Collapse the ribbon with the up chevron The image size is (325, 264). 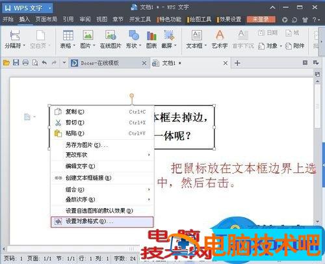(272, 8)
